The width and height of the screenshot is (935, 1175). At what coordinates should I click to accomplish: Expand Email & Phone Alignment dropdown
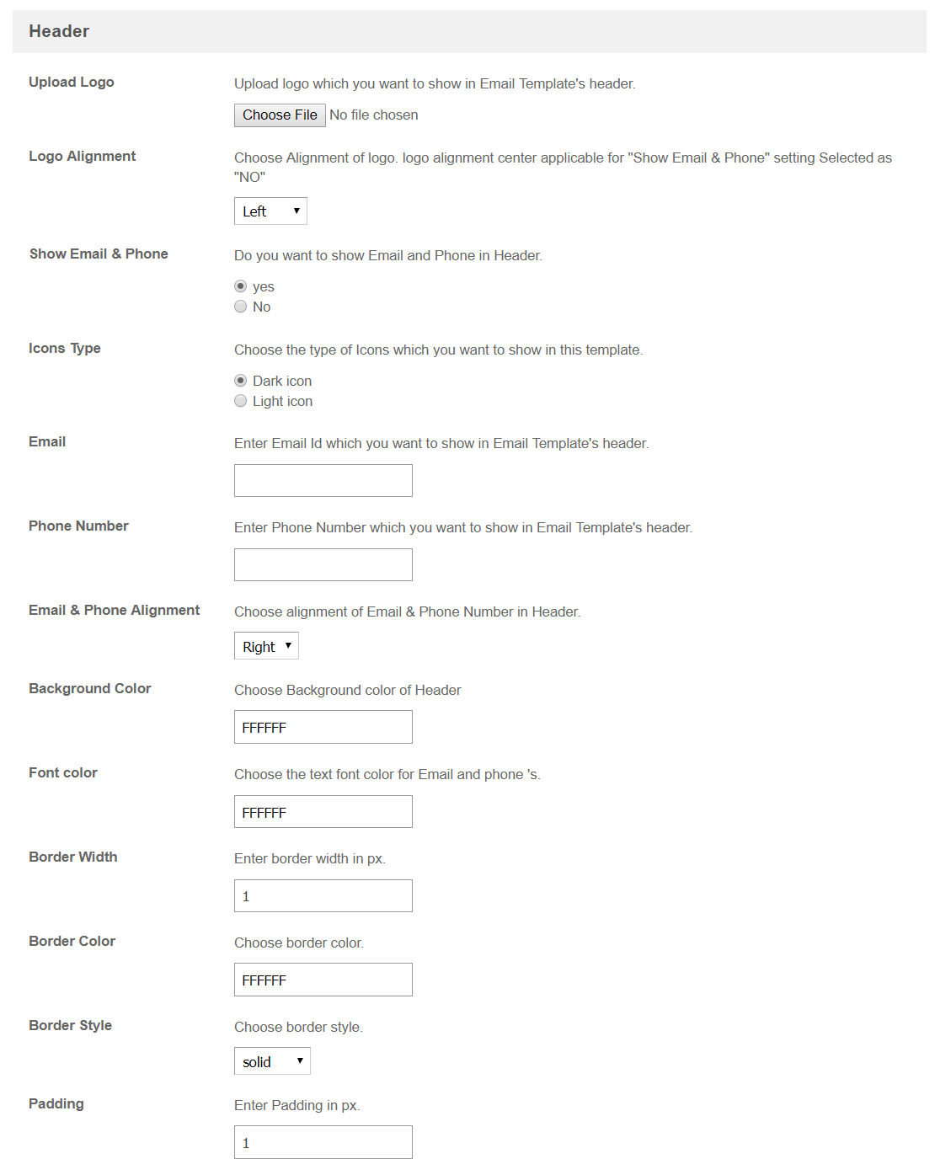pyautogui.click(x=266, y=646)
